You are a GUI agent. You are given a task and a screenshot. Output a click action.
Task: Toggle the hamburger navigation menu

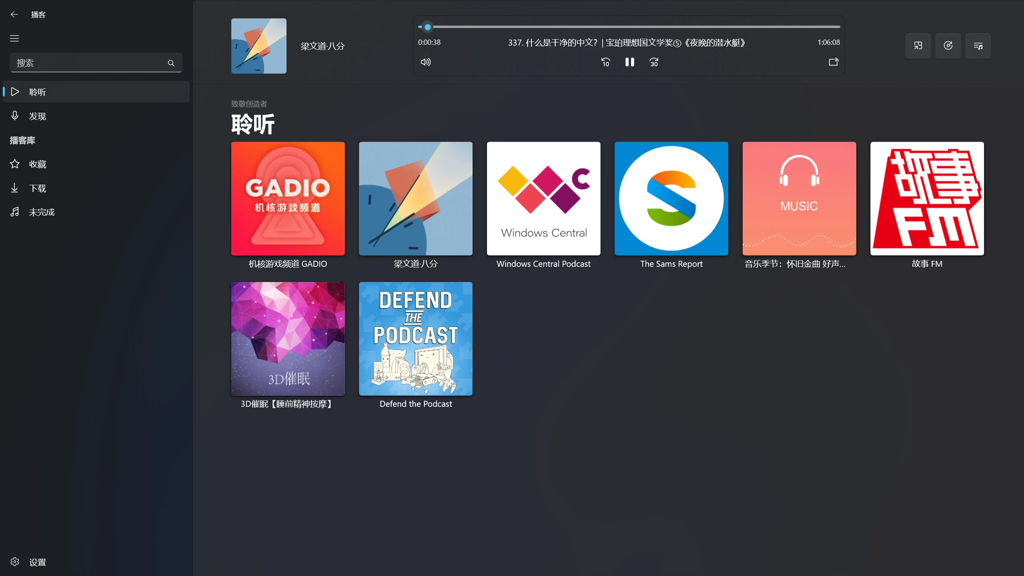(x=14, y=38)
